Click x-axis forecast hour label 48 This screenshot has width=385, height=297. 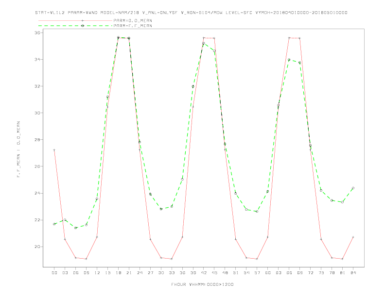[x=225, y=273]
